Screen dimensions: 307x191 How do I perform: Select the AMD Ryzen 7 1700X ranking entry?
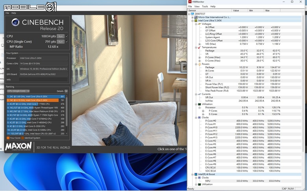36,115
